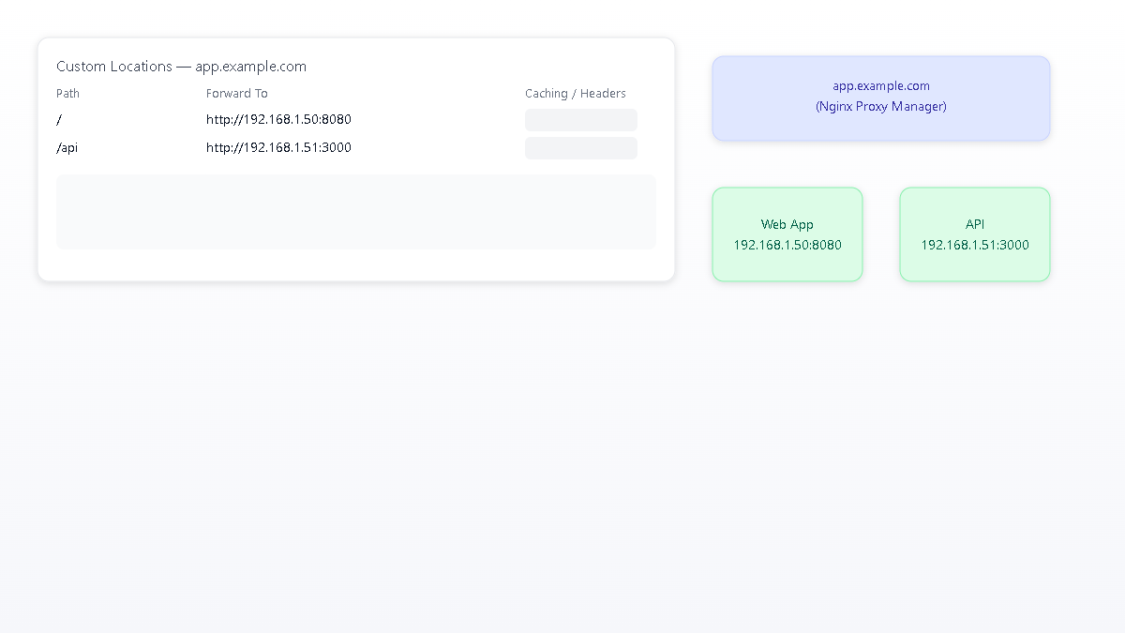The image size is (1125, 633).
Task: Click the API node label
Action: [x=975, y=224]
